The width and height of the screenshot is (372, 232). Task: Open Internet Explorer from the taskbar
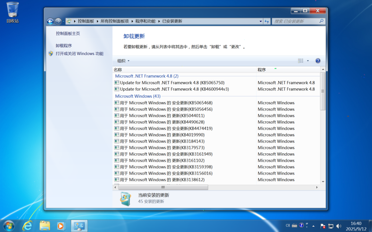27,226
